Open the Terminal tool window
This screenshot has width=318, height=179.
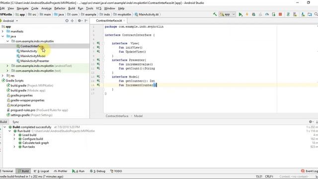6,171
